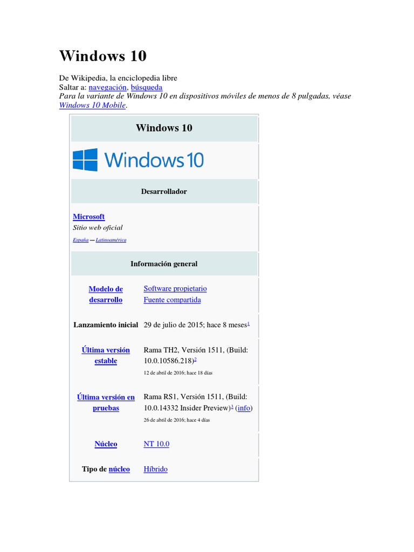This screenshot has width=414, height=552.
Task: Open the núcleo link in Tipo de núcleo
Action: click(119, 469)
